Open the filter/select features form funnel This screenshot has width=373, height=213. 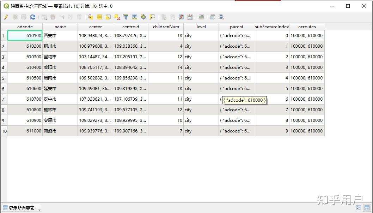click(126, 17)
